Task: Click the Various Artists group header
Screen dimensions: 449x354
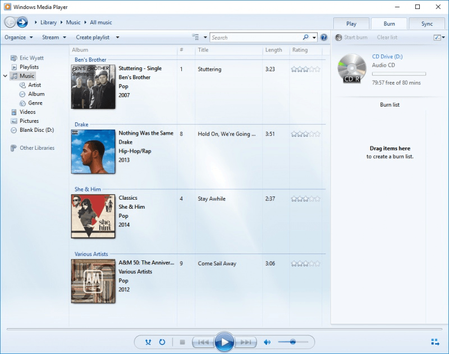Action: tap(91, 254)
